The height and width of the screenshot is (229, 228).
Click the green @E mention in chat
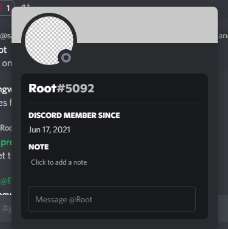tap(5, 180)
